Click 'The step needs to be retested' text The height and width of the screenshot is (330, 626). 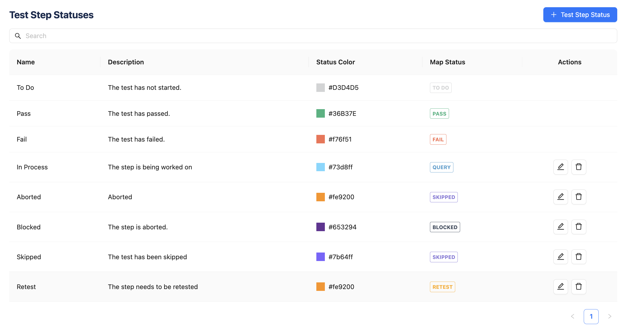point(153,287)
